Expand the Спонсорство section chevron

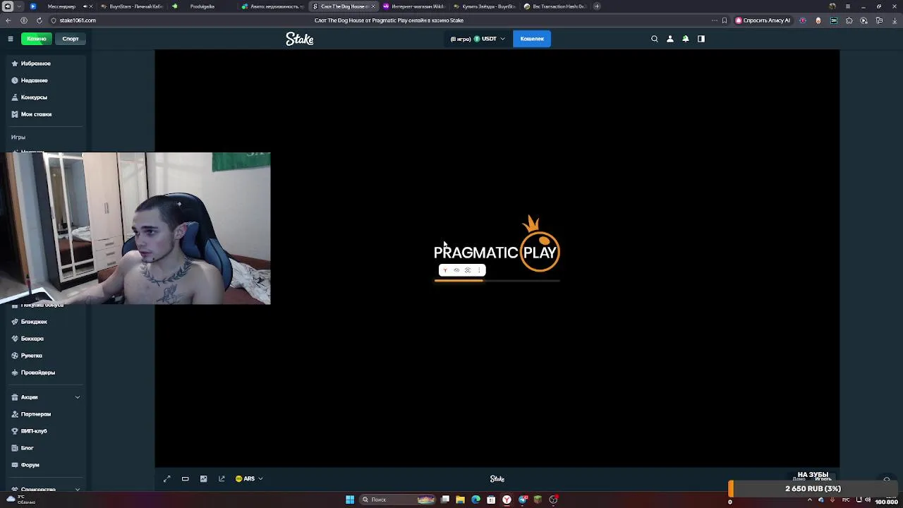pyautogui.click(x=78, y=489)
